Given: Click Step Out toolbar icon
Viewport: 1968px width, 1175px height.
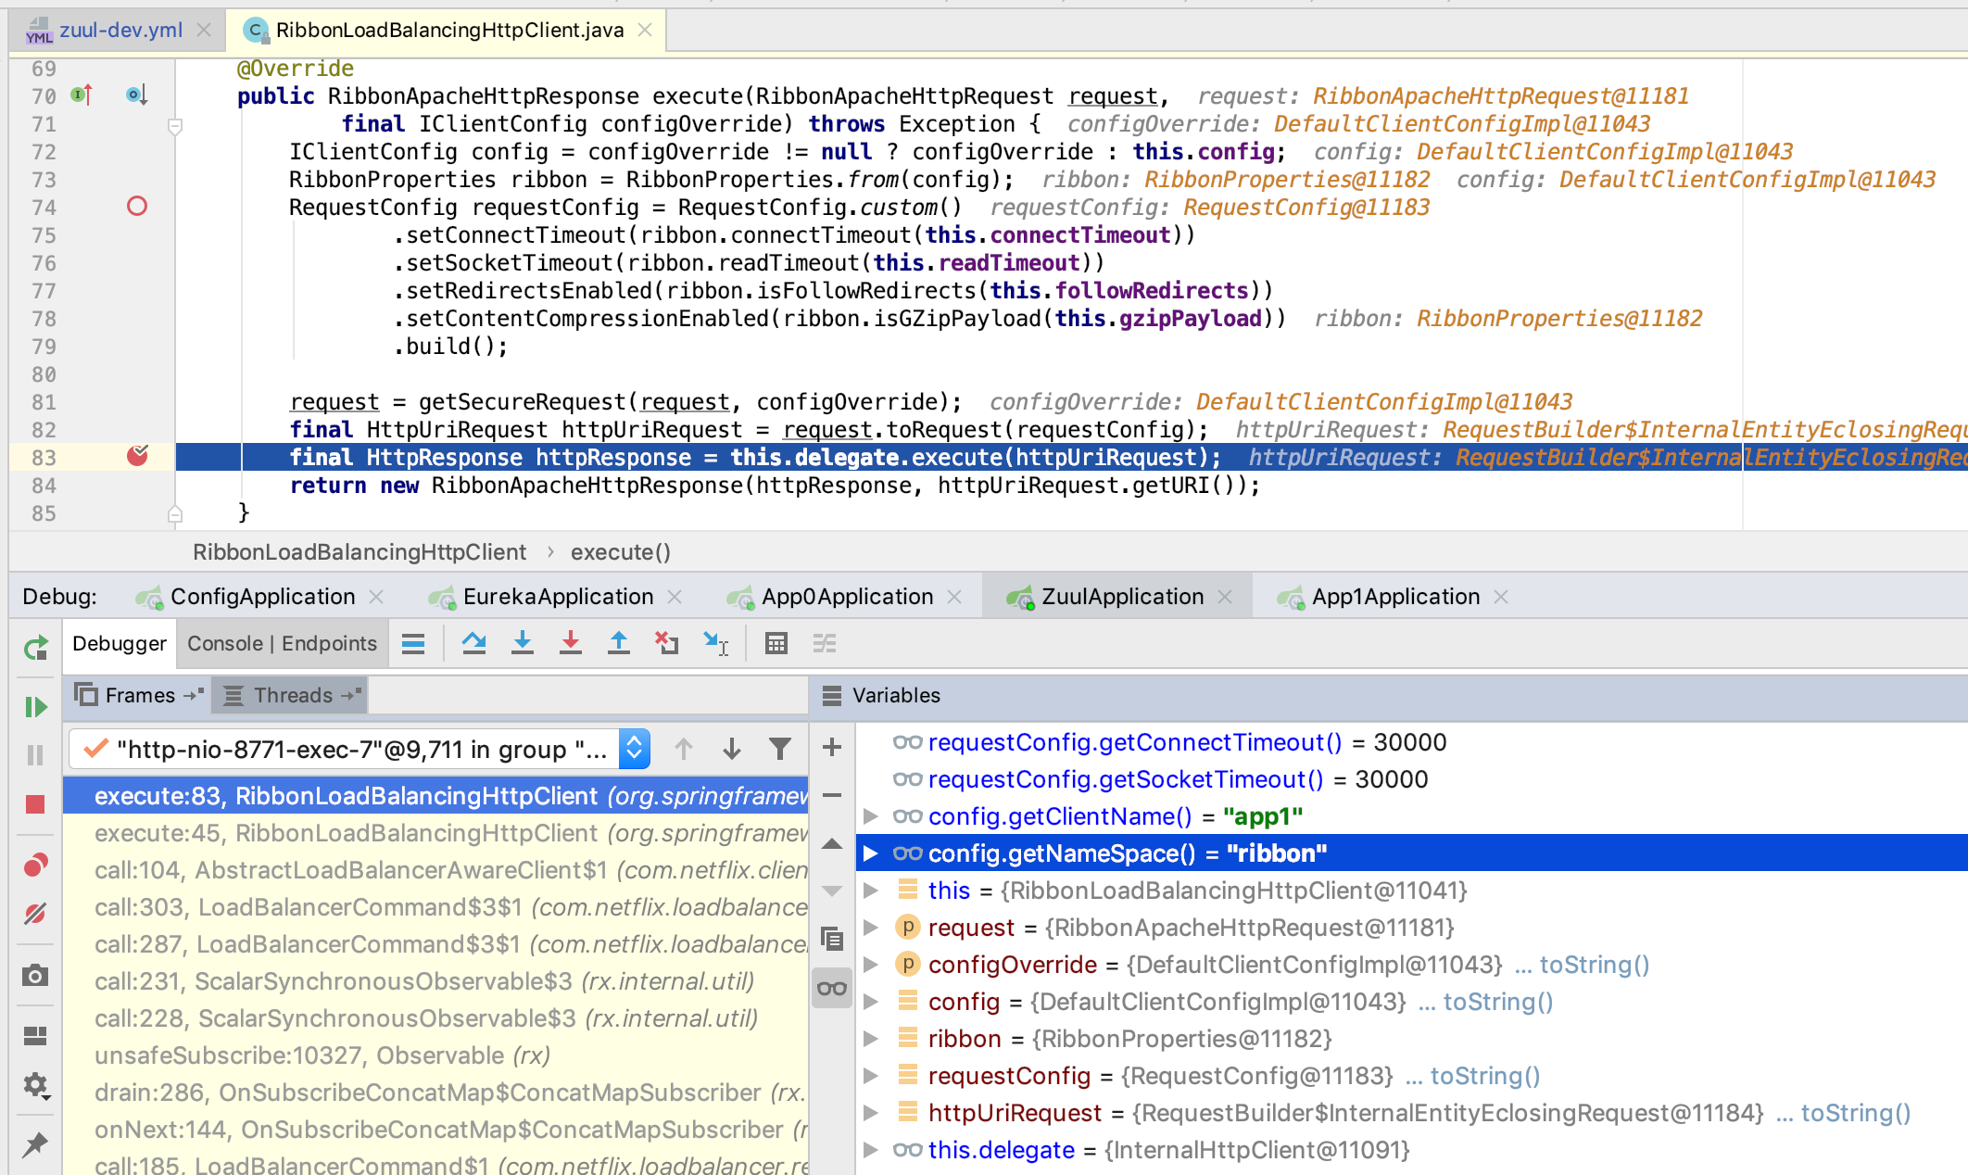Looking at the screenshot, I should click(619, 643).
